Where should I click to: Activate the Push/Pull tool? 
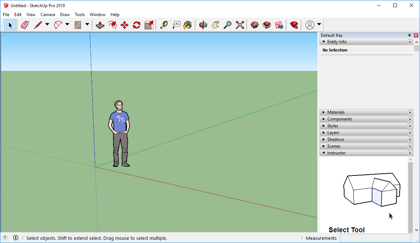point(100,25)
